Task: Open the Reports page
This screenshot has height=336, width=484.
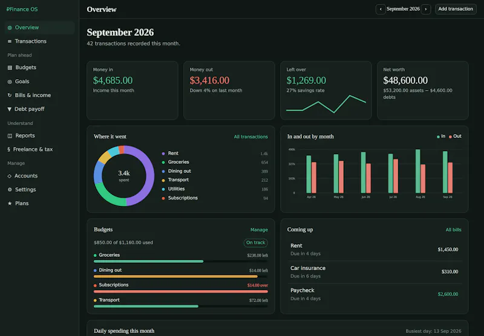Action: pos(39,135)
